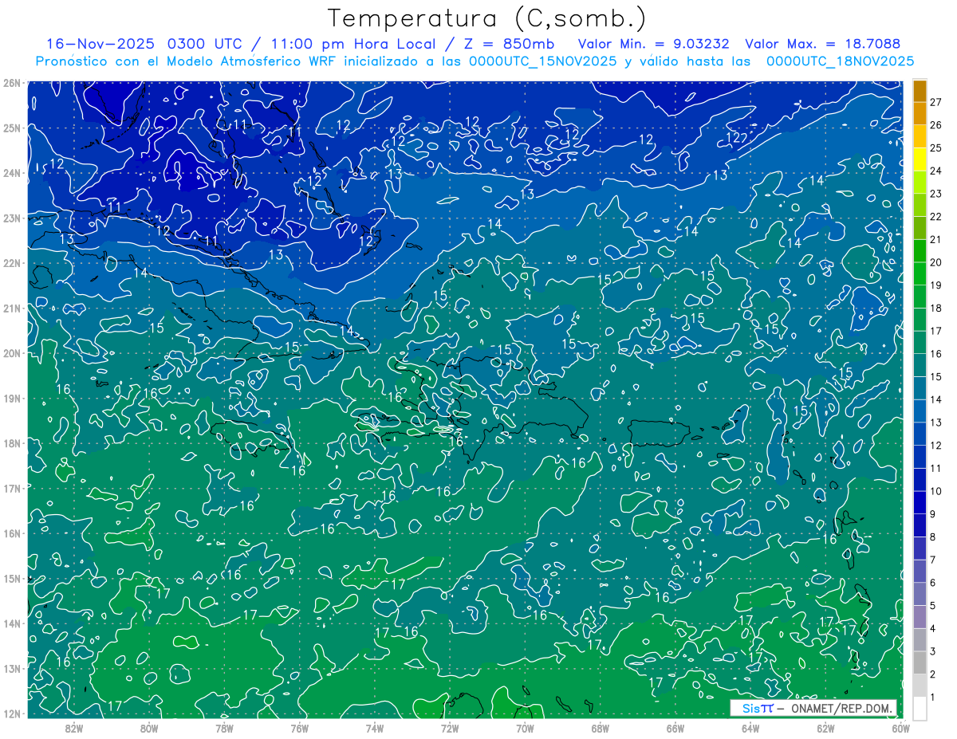Click the 13N latitude axis label

pyautogui.click(x=11, y=668)
